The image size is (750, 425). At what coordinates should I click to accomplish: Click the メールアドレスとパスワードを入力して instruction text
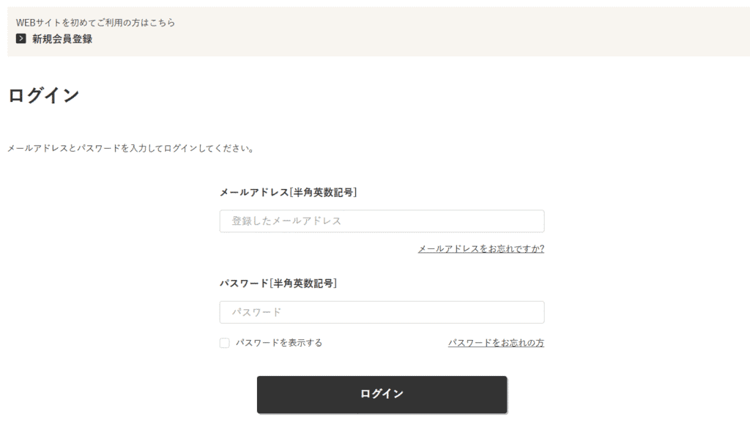point(130,148)
